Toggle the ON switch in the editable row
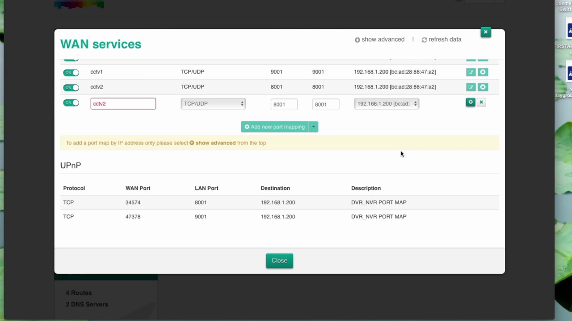Viewport: 572px width, 321px height. pyautogui.click(x=71, y=103)
